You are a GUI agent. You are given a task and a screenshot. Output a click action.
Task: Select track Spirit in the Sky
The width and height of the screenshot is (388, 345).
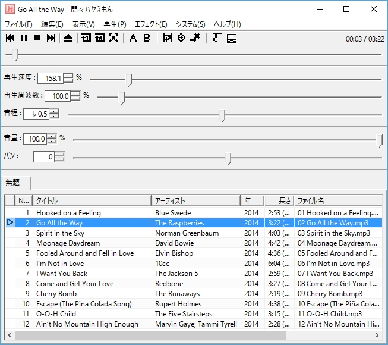[x=194, y=233]
